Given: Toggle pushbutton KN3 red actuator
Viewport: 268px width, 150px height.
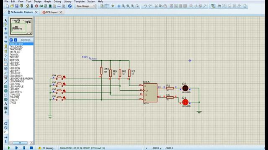Looking at the screenshot, I should click(64, 84).
